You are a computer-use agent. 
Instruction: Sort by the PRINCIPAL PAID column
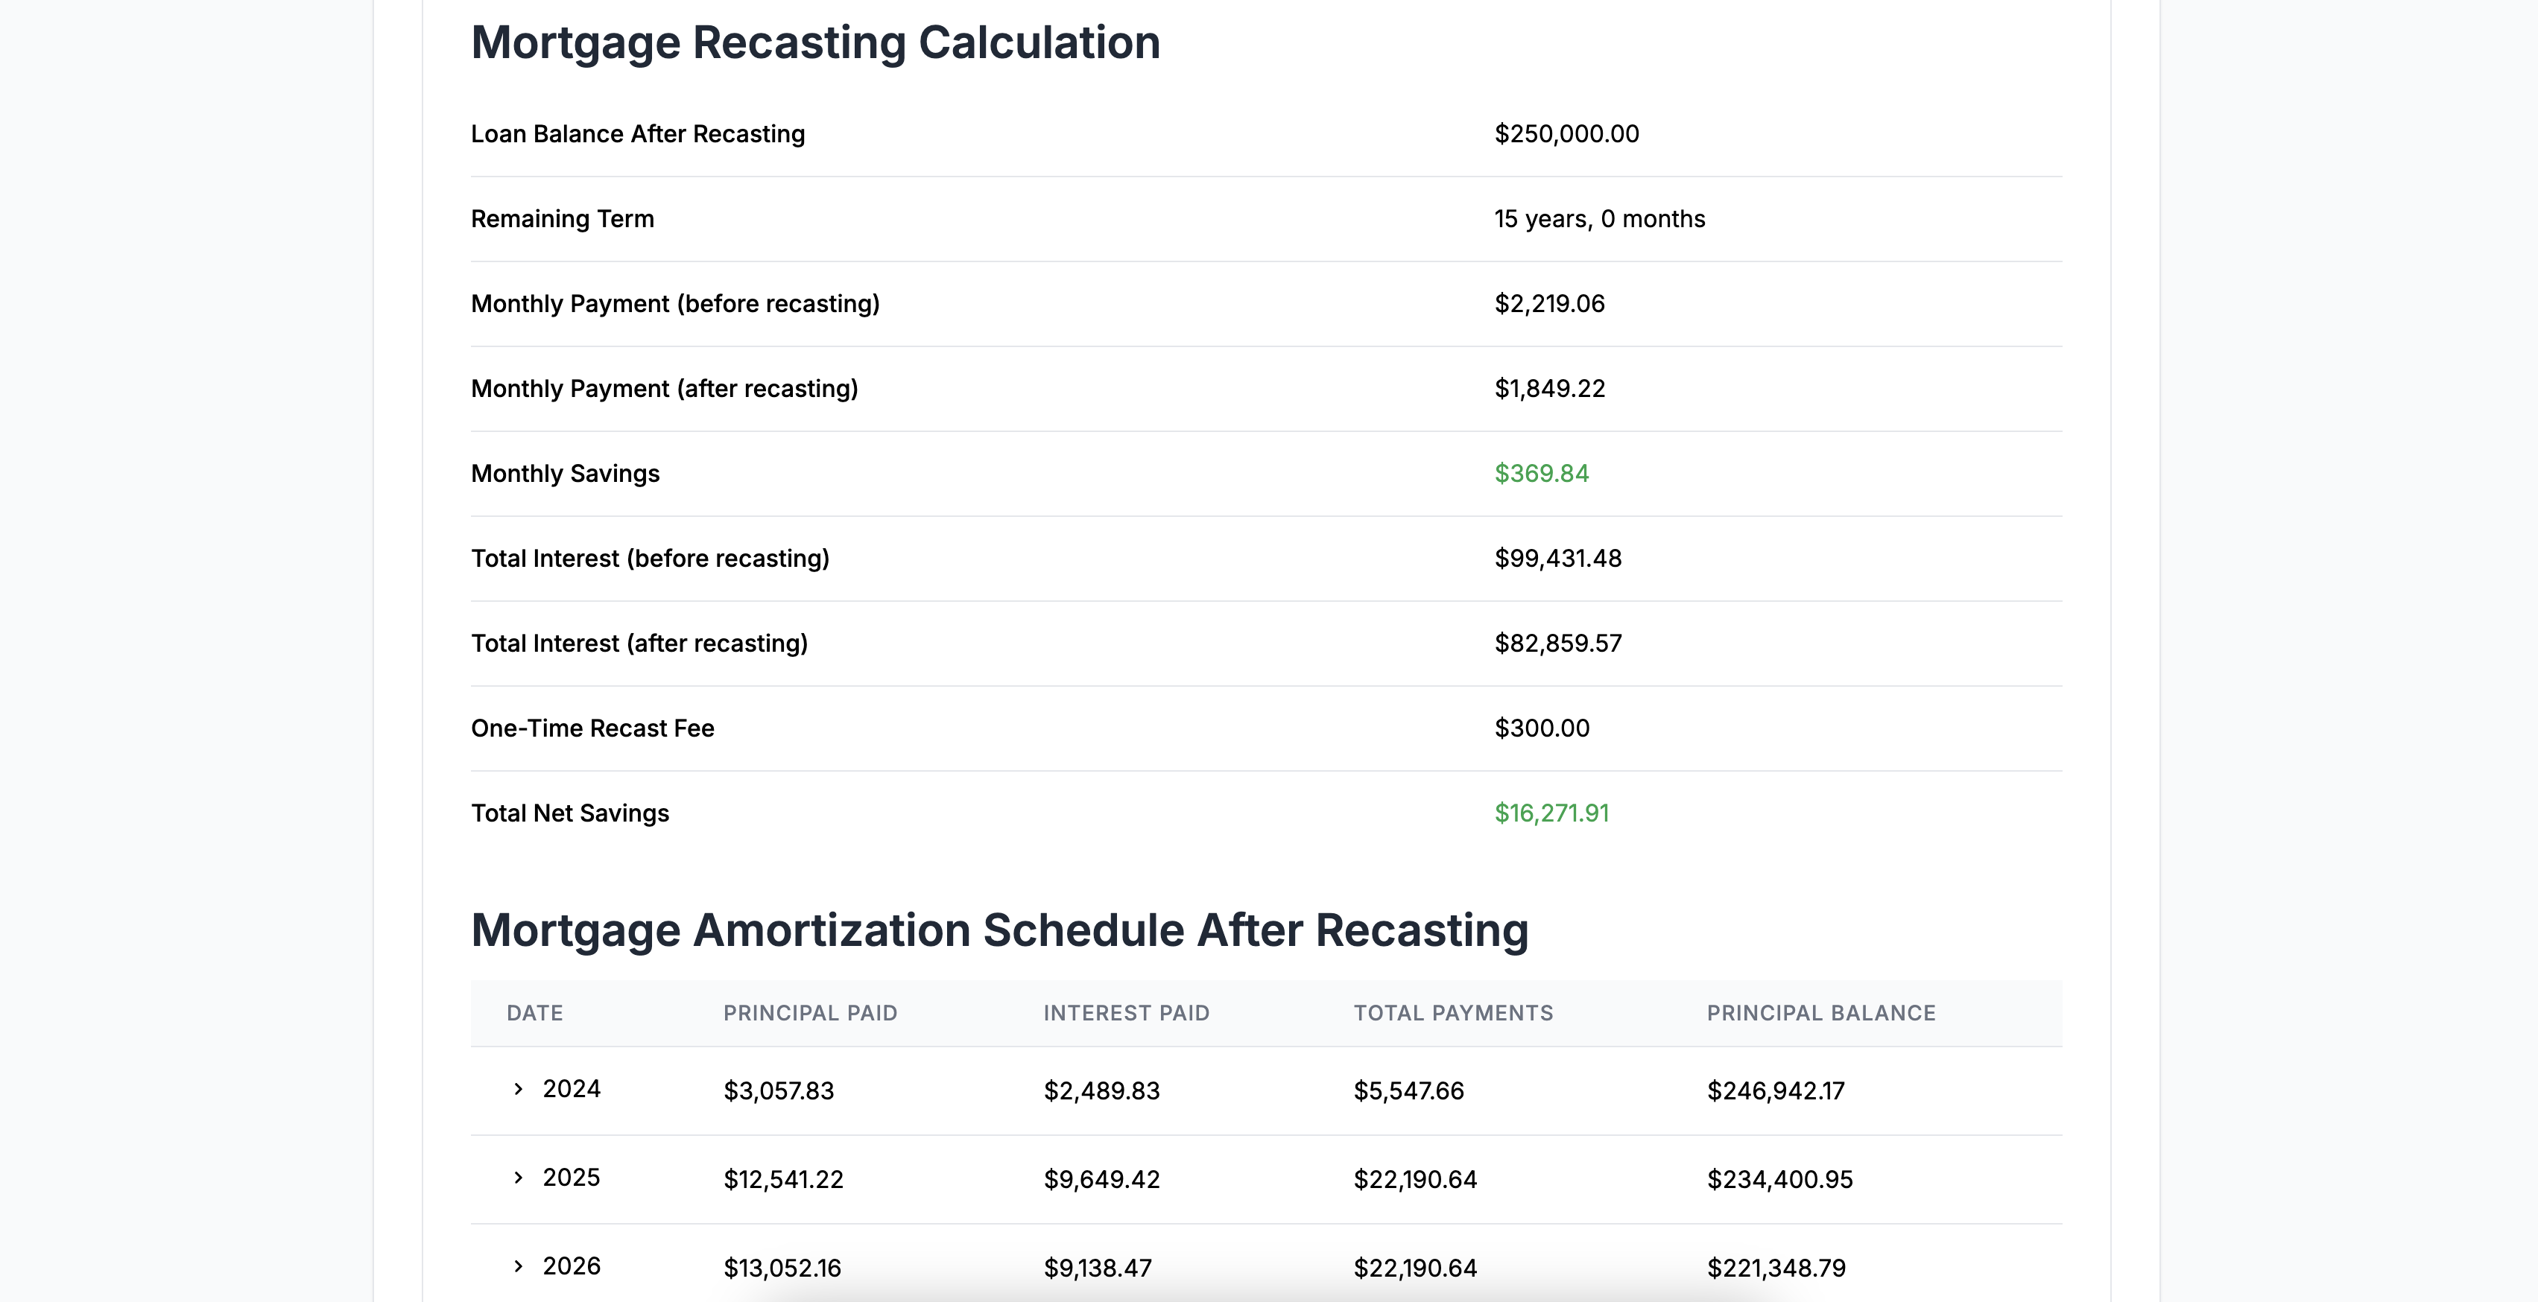tap(810, 1012)
